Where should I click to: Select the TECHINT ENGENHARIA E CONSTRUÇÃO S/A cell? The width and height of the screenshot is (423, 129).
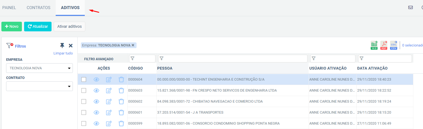[232, 79]
